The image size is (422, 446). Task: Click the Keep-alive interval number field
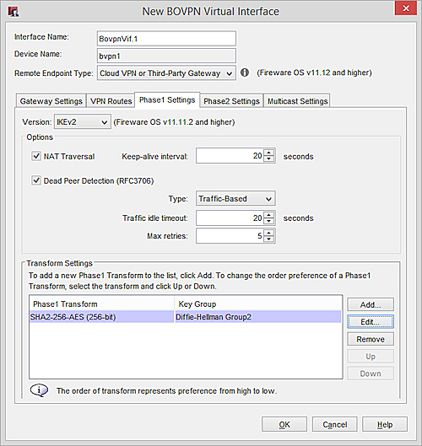230,156
